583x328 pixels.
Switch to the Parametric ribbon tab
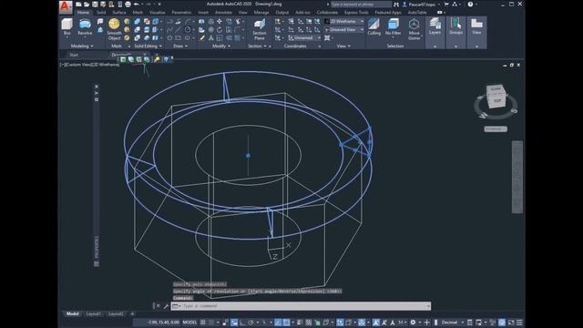point(181,12)
